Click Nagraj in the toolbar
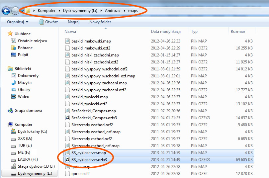269x178 pixels. tap(73, 22)
